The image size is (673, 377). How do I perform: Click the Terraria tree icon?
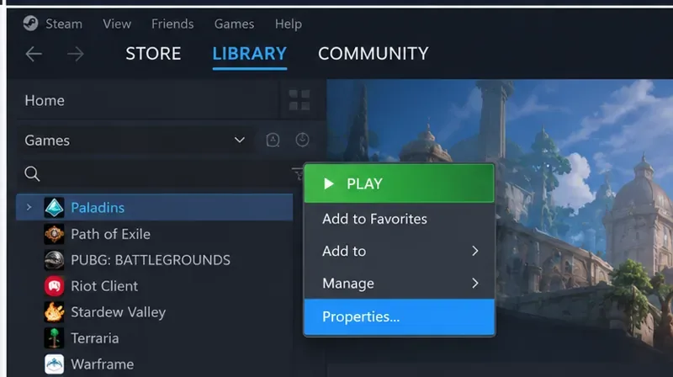coord(54,338)
